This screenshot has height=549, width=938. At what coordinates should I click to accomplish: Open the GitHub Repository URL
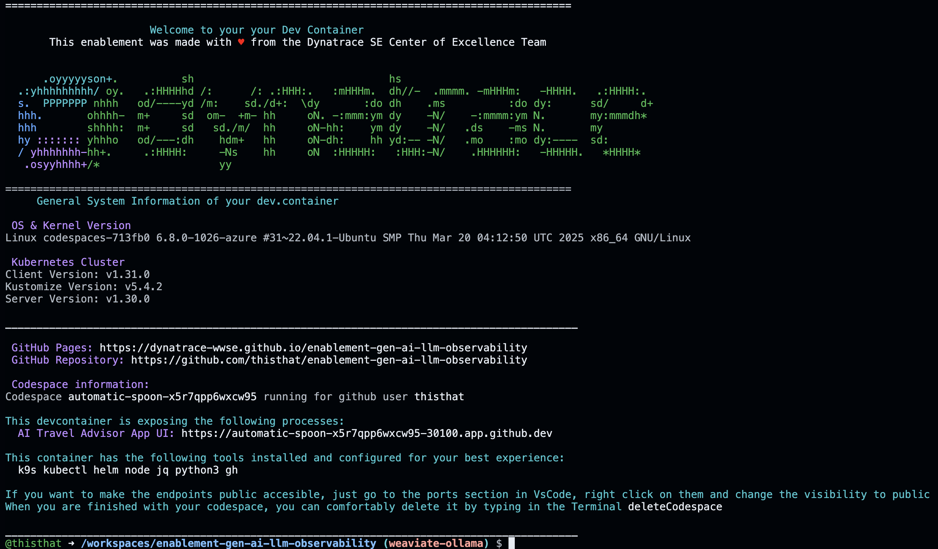pyautogui.click(x=329, y=360)
